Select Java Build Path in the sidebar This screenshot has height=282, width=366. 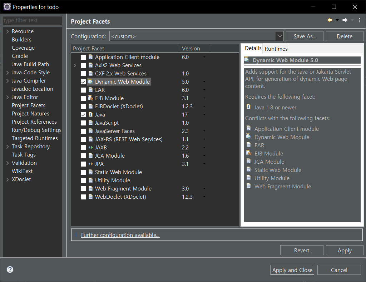30,64
